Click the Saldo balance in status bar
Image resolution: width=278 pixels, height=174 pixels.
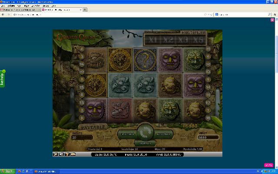(x=106, y=155)
